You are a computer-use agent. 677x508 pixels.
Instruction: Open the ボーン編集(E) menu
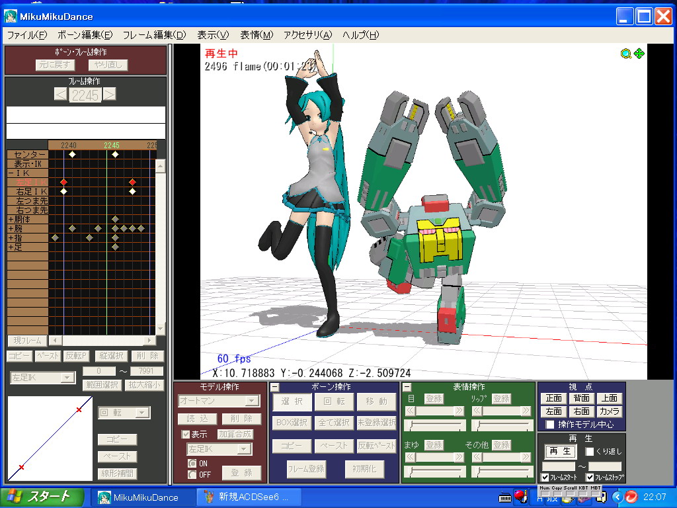point(85,35)
